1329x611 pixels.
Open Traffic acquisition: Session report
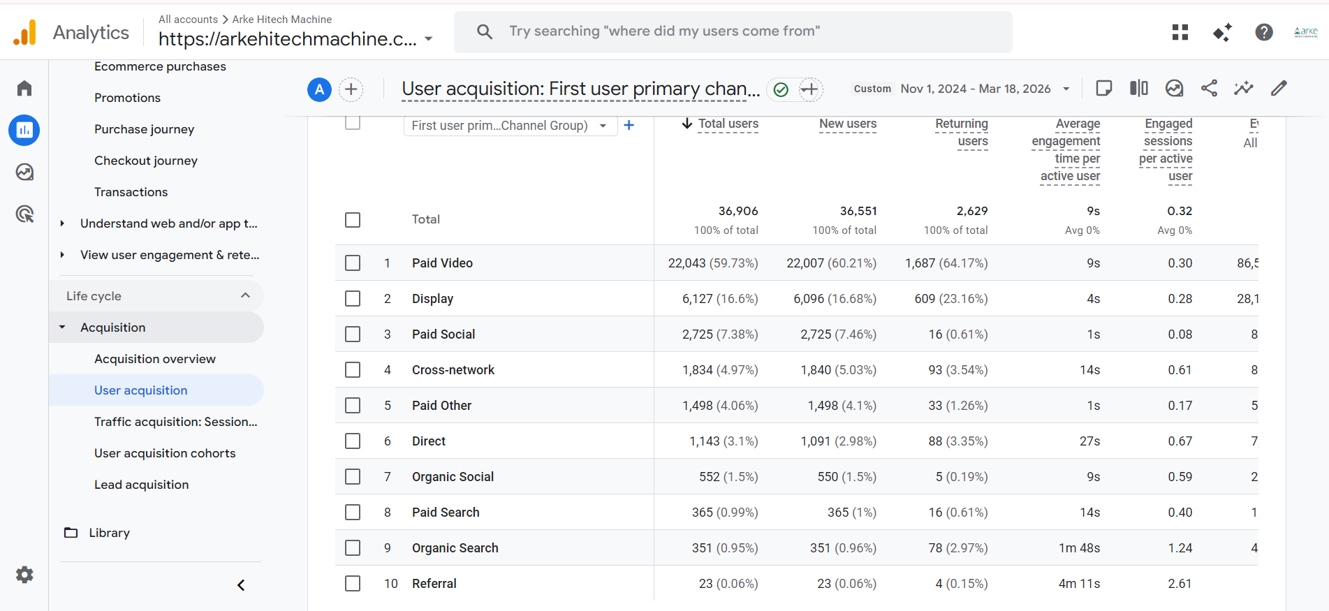point(176,422)
